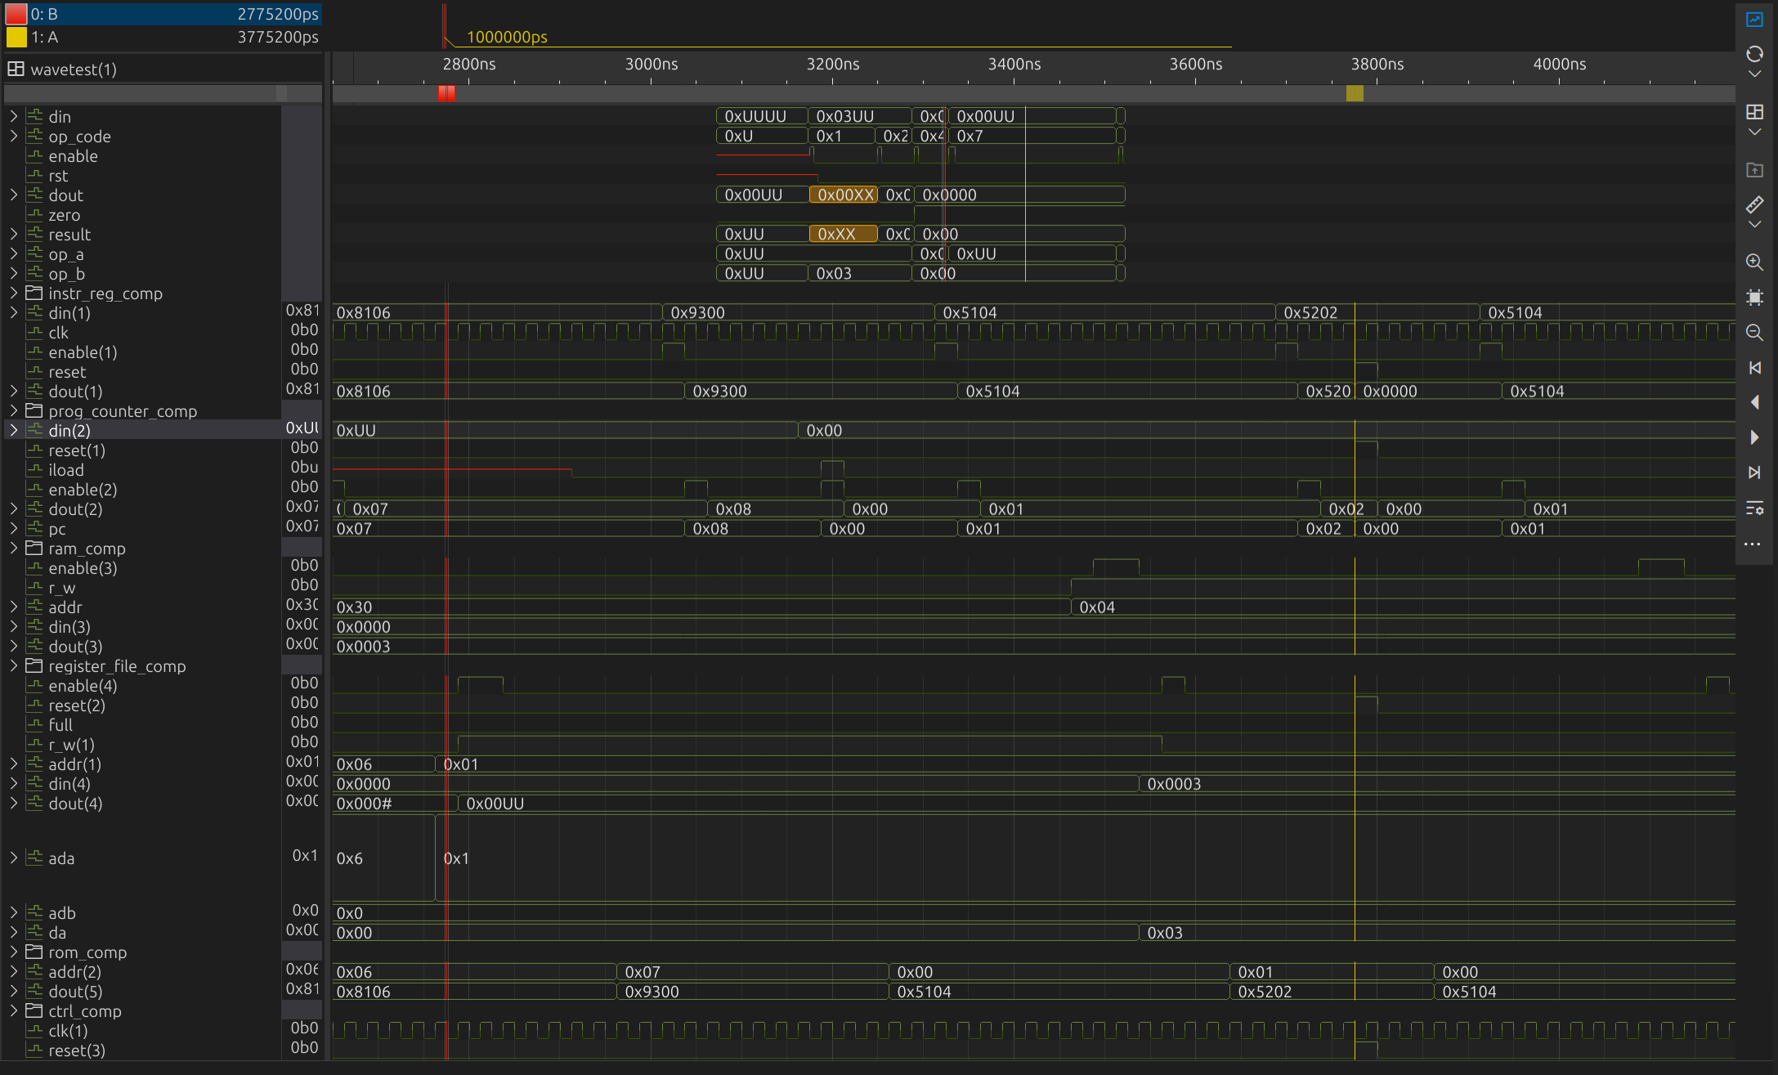1778x1075 pixels.
Task: Zoom out of the waveform
Action: [x=1754, y=333]
